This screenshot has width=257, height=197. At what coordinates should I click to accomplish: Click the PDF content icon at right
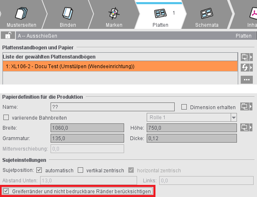pos(253,13)
